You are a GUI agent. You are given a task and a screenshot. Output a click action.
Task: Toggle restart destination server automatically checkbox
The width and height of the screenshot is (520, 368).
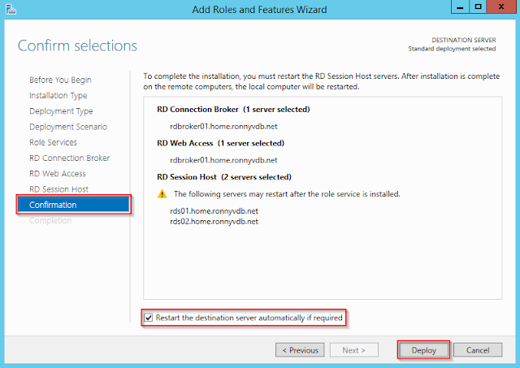coord(148,318)
